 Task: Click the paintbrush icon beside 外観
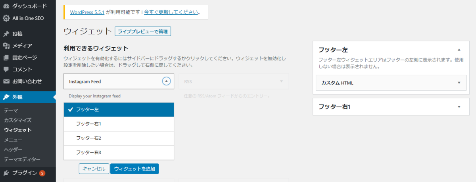click(x=6, y=97)
